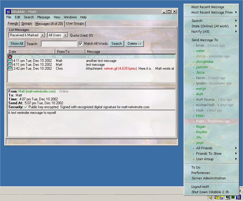Choose Shut Down DBabble 2.3h

[x=212, y=192]
